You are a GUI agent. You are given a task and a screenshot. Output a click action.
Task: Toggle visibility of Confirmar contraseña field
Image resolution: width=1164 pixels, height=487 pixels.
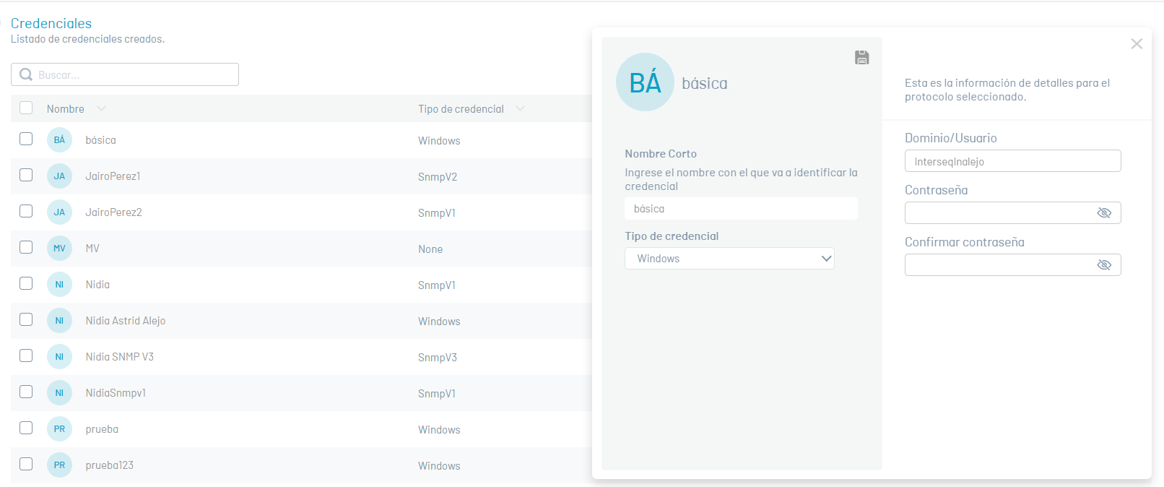pos(1104,265)
